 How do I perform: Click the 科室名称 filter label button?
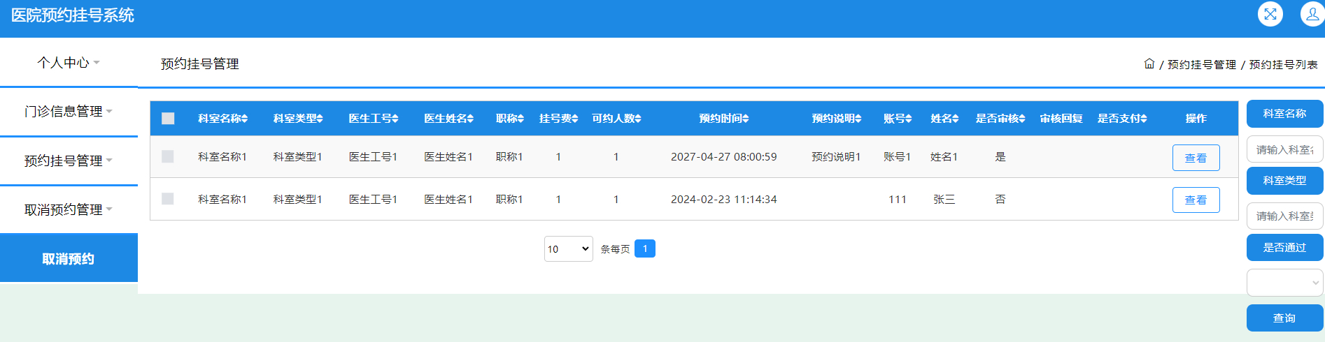click(1284, 114)
